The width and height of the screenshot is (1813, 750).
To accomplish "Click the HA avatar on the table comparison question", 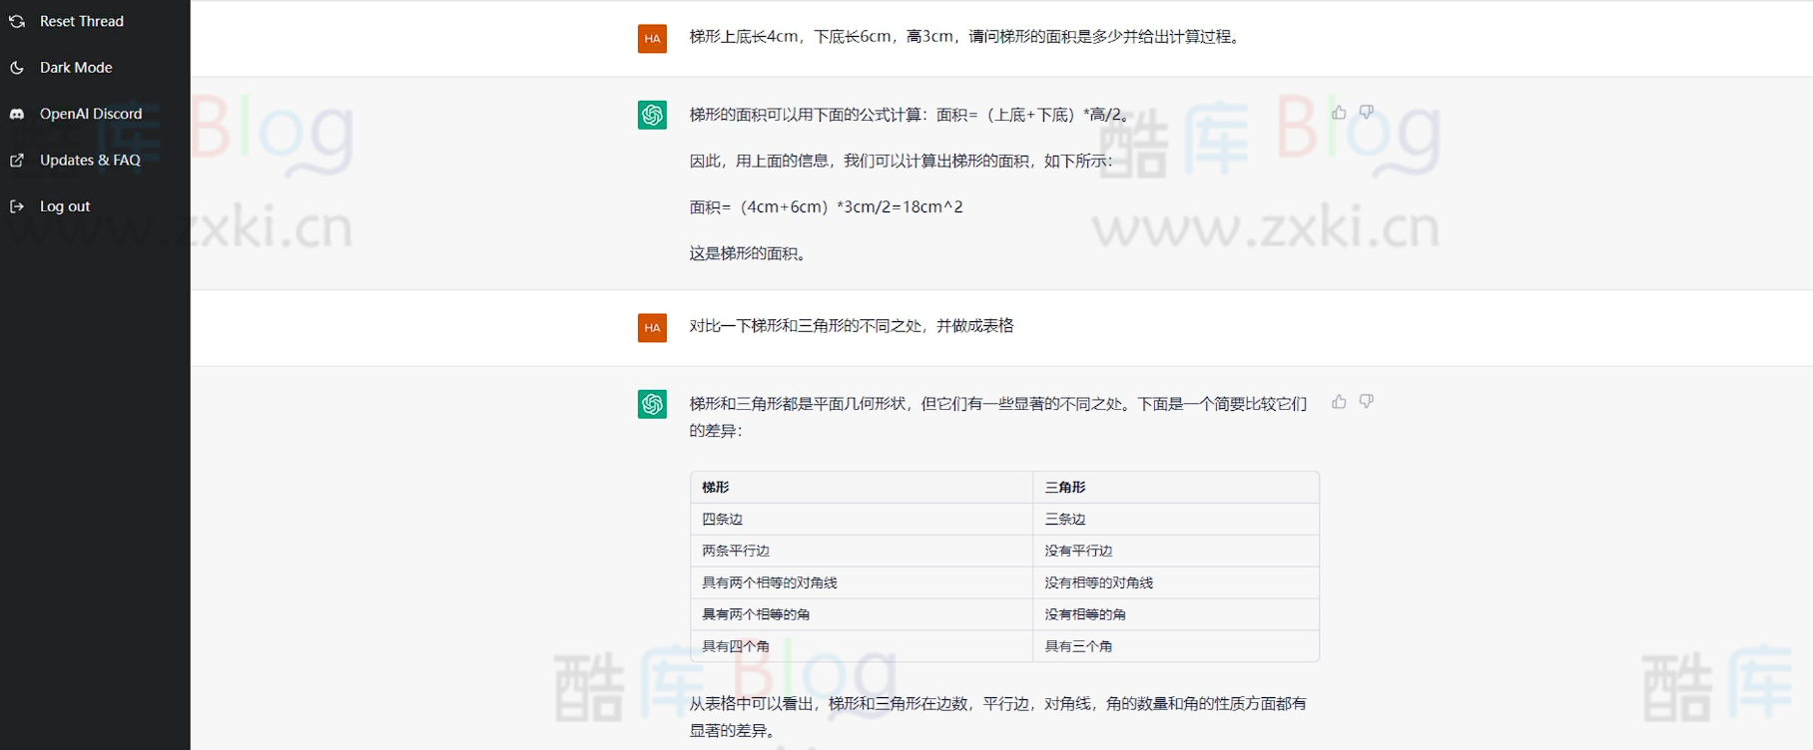I will coord(652,328).
